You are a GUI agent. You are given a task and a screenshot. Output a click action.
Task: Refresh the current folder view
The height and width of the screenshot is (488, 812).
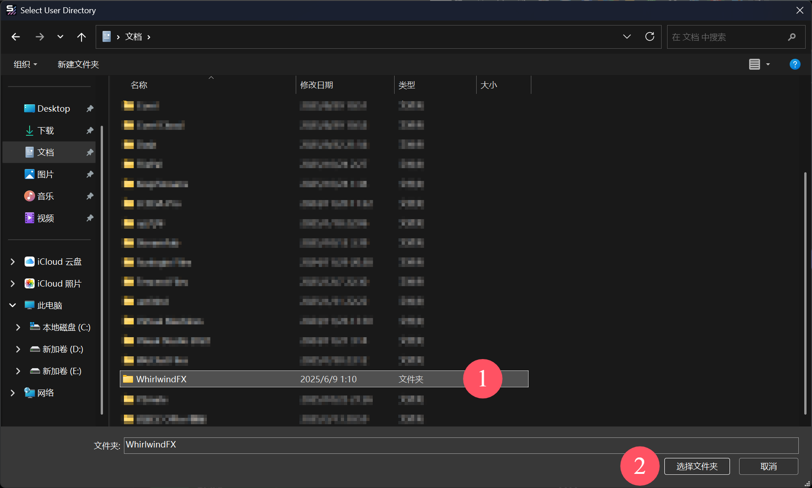click(650, 37)
